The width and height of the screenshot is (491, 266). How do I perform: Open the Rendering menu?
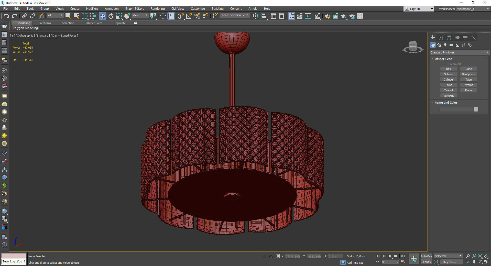[x=158, y=8]
